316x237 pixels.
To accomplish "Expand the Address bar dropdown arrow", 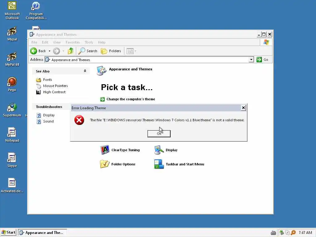I will 251,60.
